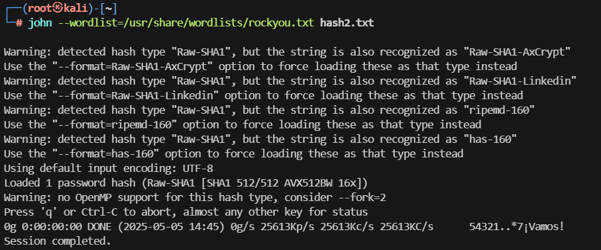Viewport: 601px width, 250px height.
Task: Click the red hash prompt symbol
Action: click(x=19, y=23)
